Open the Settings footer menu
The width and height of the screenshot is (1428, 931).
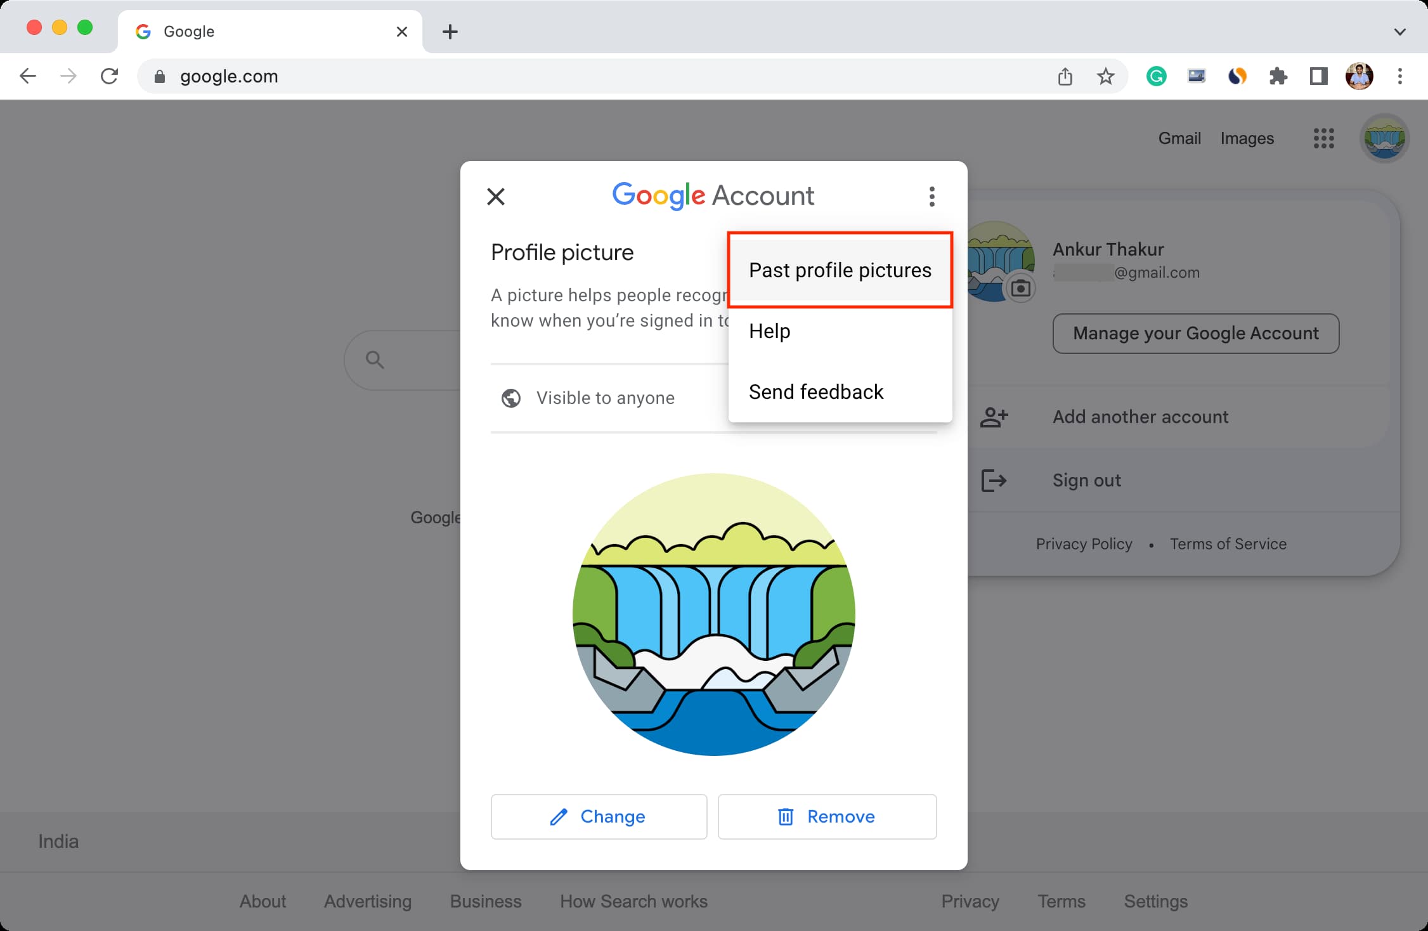pos(1156,902)
